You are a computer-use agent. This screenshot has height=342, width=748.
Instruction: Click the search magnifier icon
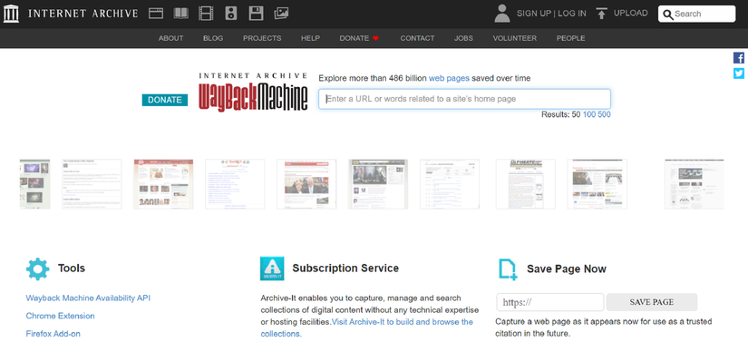(x=668, y=15)
